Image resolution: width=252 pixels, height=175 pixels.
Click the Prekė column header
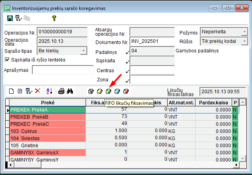coord(47,102)
